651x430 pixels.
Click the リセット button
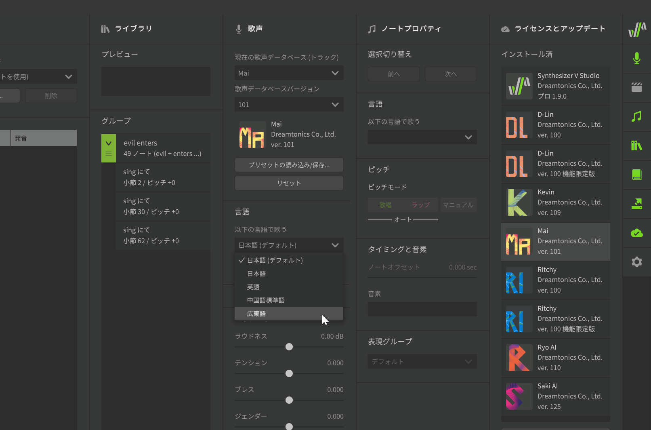[x=289, y=183]
